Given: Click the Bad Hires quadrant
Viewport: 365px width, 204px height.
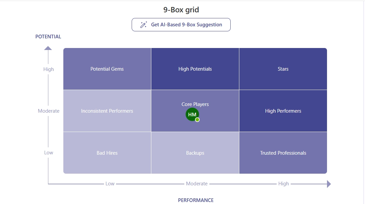Looking at the screenshot, I should point(107,153).
